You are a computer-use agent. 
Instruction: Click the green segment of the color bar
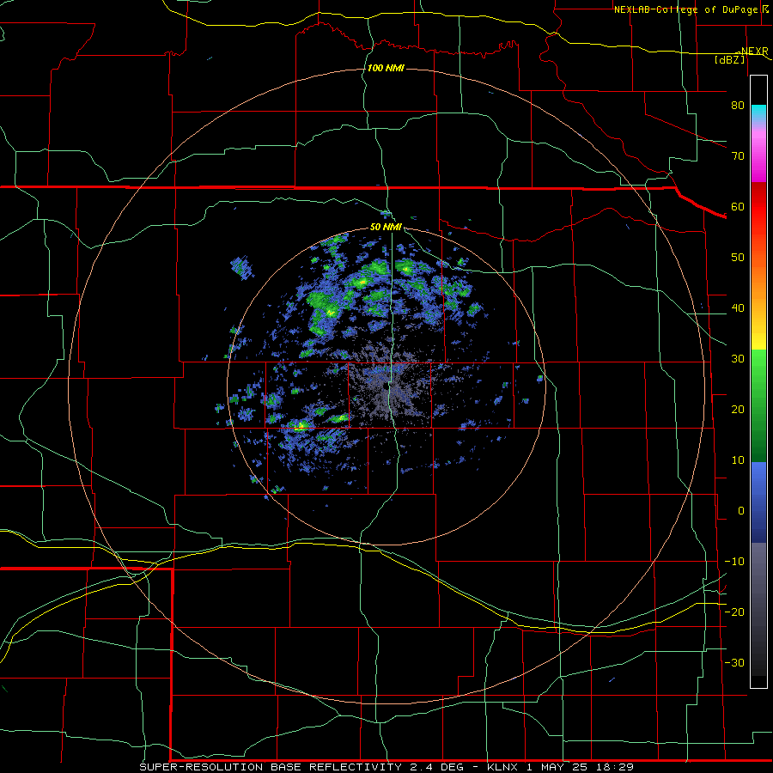[x=758, y=406]
